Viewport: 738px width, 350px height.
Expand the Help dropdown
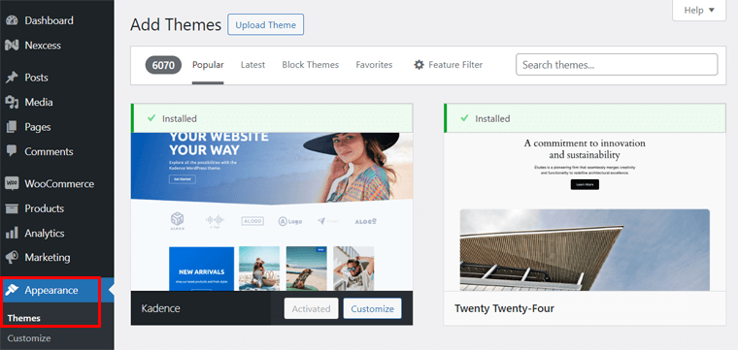pyautogui.click(x=699, y=10)
